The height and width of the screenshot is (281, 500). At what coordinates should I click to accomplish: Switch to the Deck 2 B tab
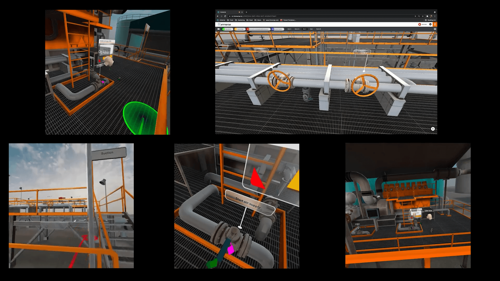coord(318,29)
